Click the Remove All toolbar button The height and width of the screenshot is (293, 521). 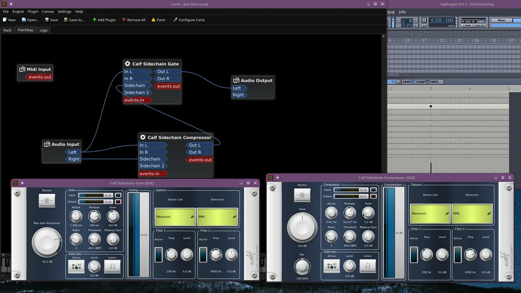pos(134,20)
